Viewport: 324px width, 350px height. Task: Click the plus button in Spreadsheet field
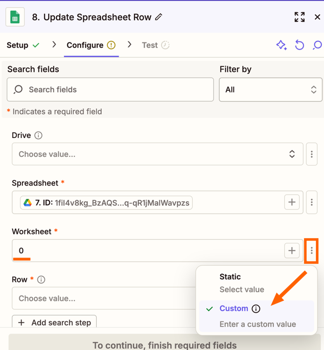(292, 202)
